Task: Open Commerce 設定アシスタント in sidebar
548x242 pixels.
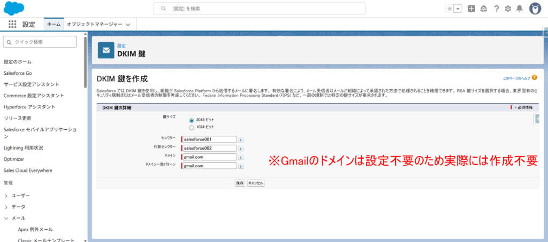Action: coord(34,96)
